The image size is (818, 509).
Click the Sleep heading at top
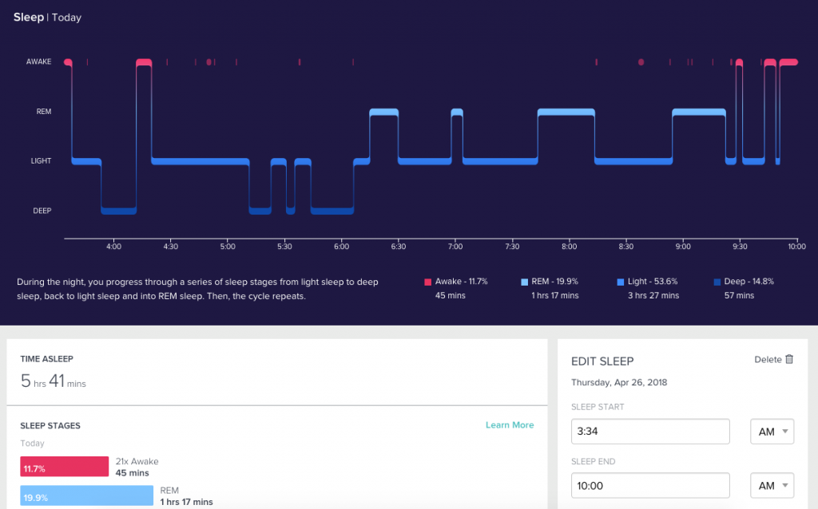pos(29,18)
